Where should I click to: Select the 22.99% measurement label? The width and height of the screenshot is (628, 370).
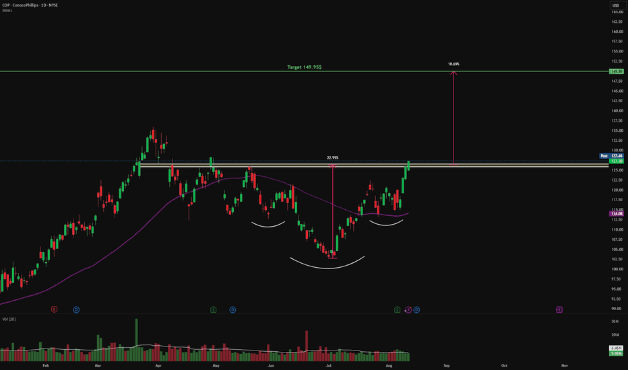[x=332, y=157]
